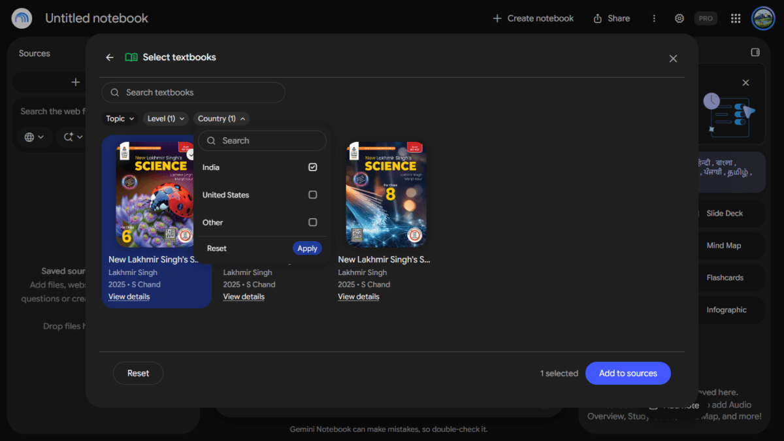The height and width of the screenshot is (441, 784).
Task: Click the plus icon in the Sources panel
Action: [x=76, y=82]
